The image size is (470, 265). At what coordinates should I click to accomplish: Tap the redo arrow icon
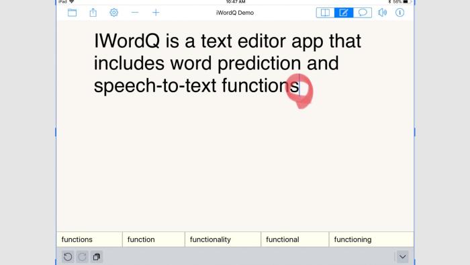click(x=82, y=257)
